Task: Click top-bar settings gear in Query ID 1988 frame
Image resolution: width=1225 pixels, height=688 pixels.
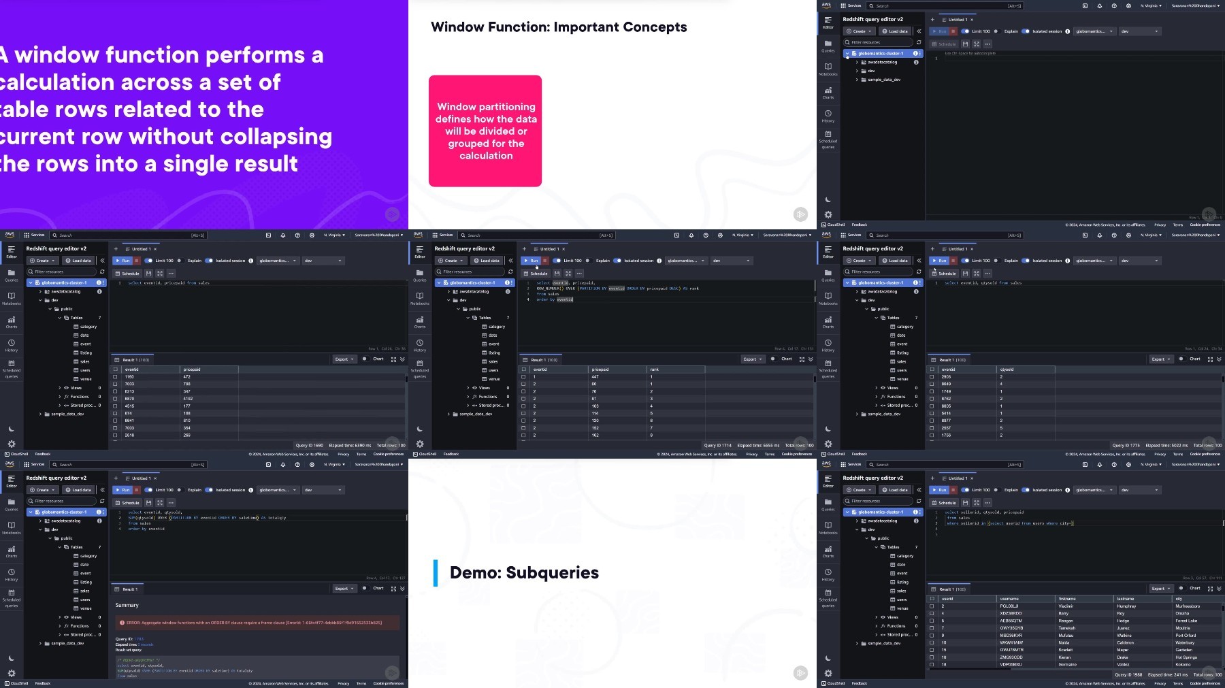Action: [1128, 464]
